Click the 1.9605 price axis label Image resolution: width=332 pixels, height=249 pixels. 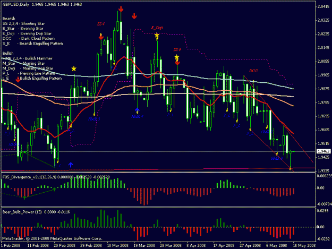pos(324,130)
